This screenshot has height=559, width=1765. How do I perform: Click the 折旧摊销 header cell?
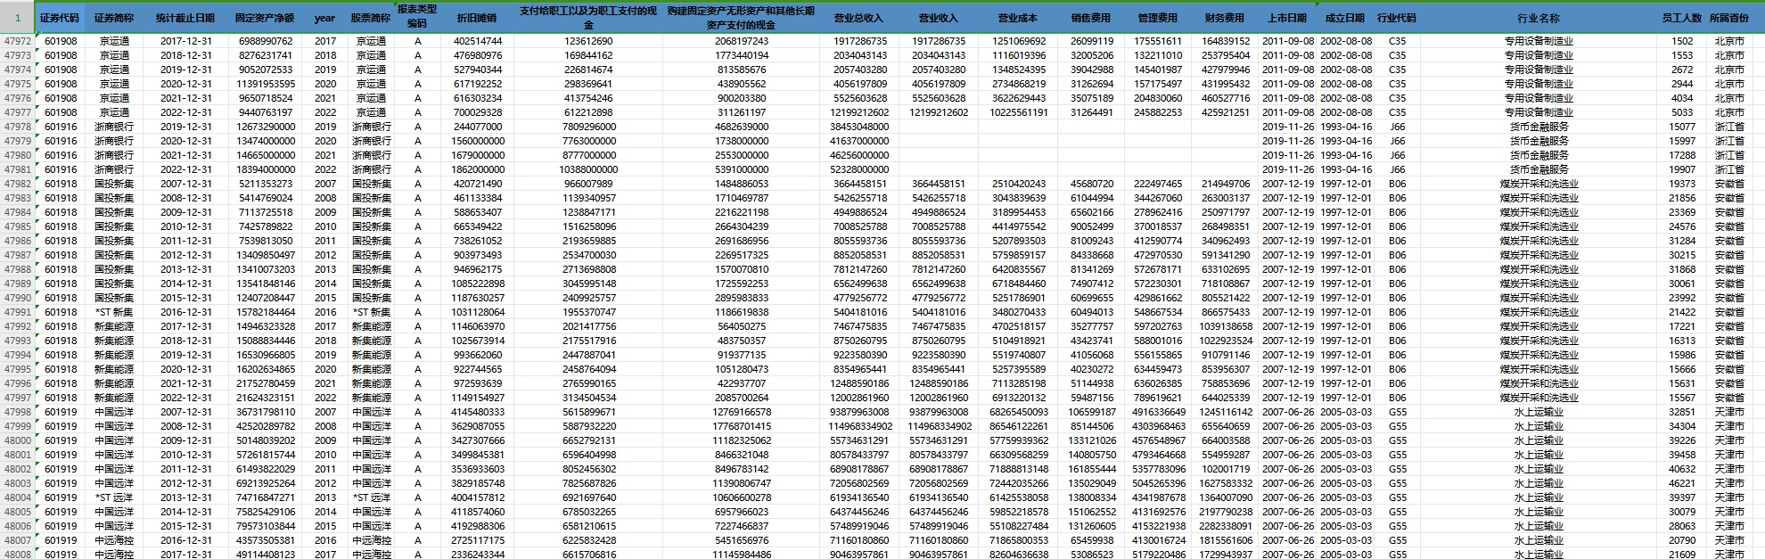tap(478, 18)
